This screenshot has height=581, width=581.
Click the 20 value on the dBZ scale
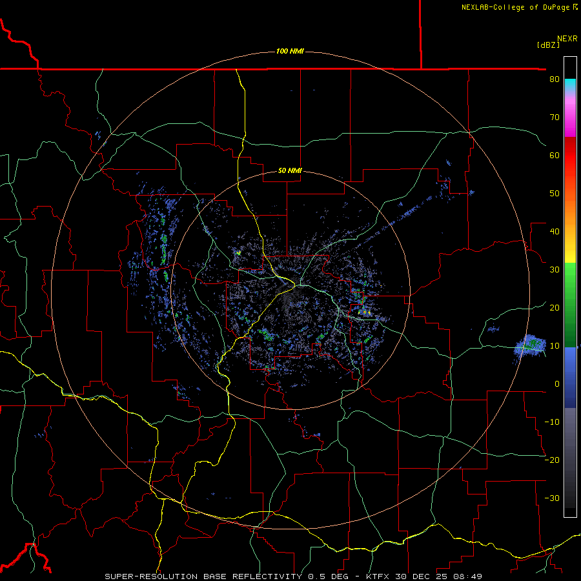pos(555,307)
